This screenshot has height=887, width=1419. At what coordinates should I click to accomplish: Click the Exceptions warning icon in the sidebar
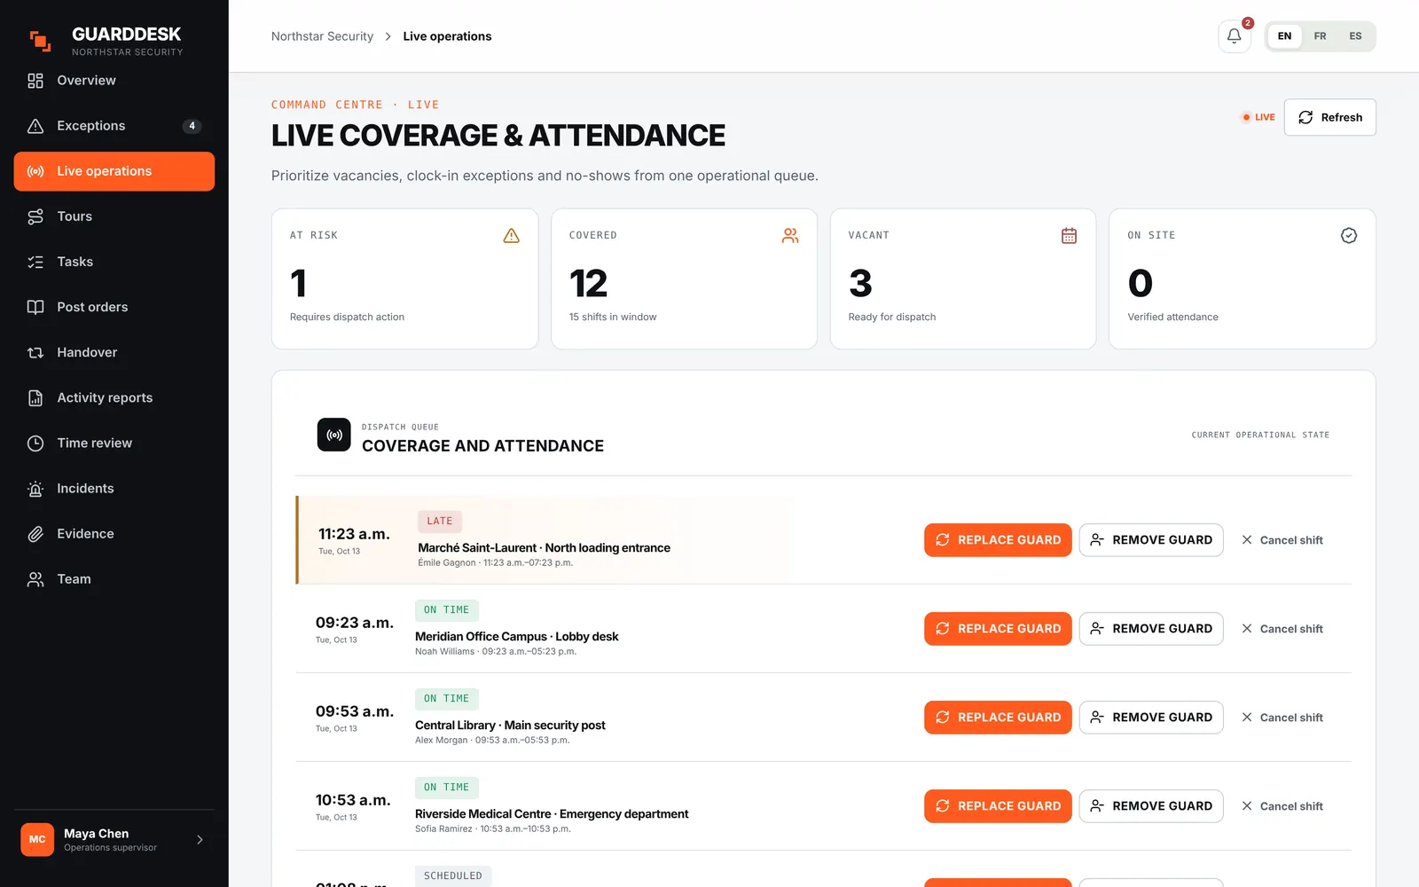(35, 126)
